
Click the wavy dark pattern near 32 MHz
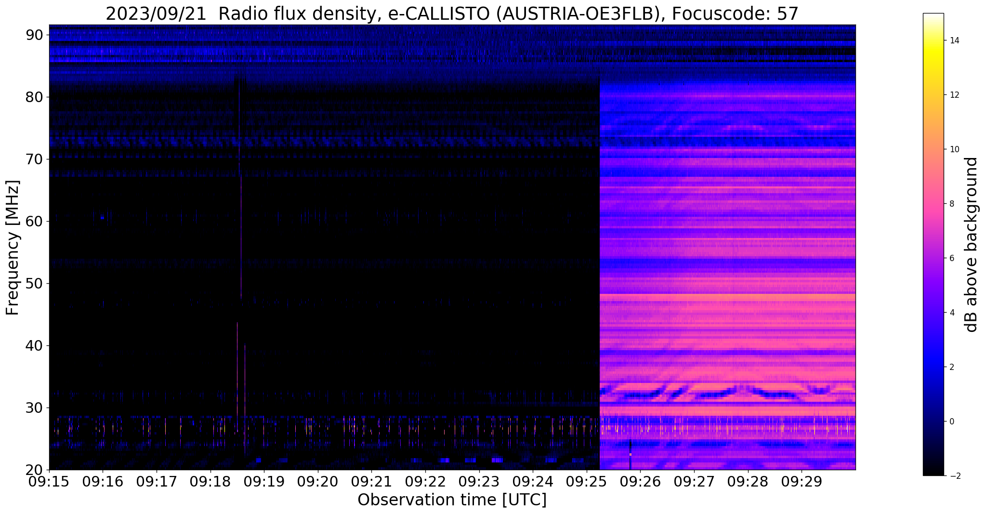tap(727, 392)
